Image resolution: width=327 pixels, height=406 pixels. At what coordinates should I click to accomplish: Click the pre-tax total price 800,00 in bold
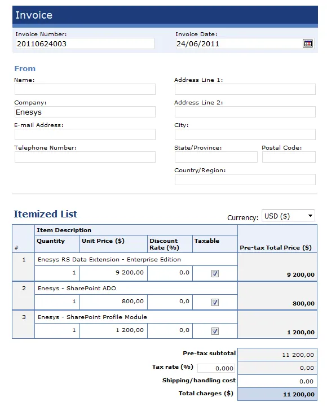click(303, 303)
